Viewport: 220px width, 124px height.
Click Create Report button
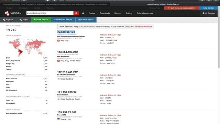point(86,20)
